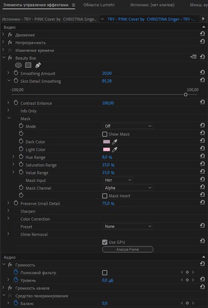Screen dimensions: 208x308
Task: Open the Mask Mode dropdown
Action: click(128, 126)
